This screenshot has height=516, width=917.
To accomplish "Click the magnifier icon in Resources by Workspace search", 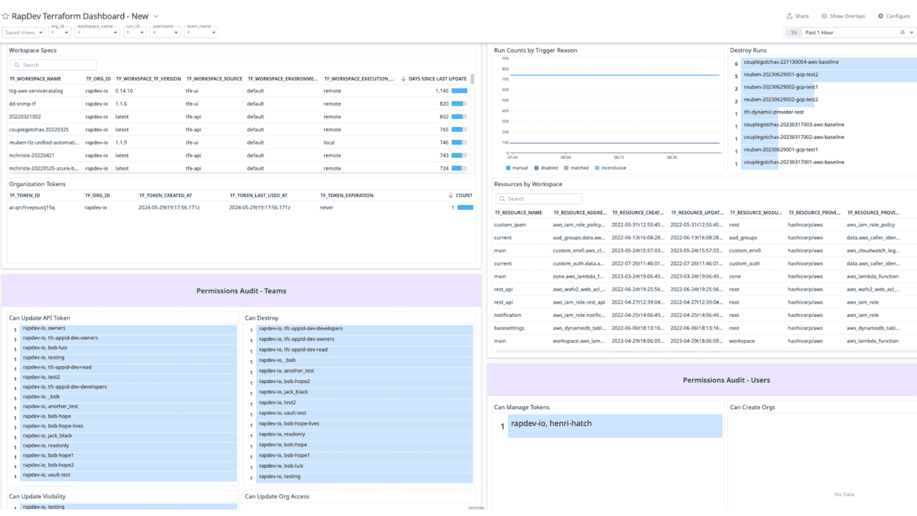I will coord(502,199).
